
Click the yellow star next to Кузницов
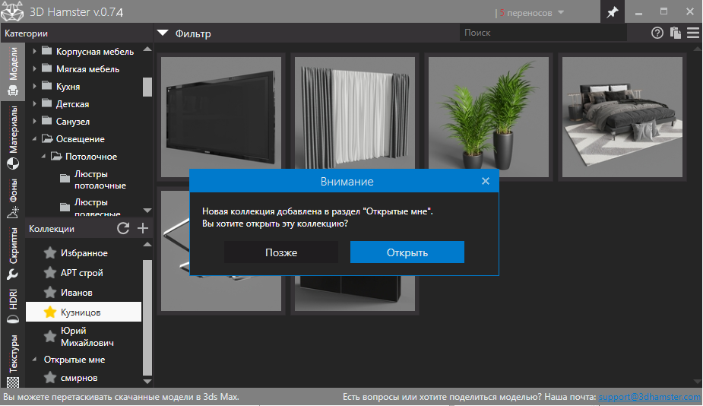(50, 312)
